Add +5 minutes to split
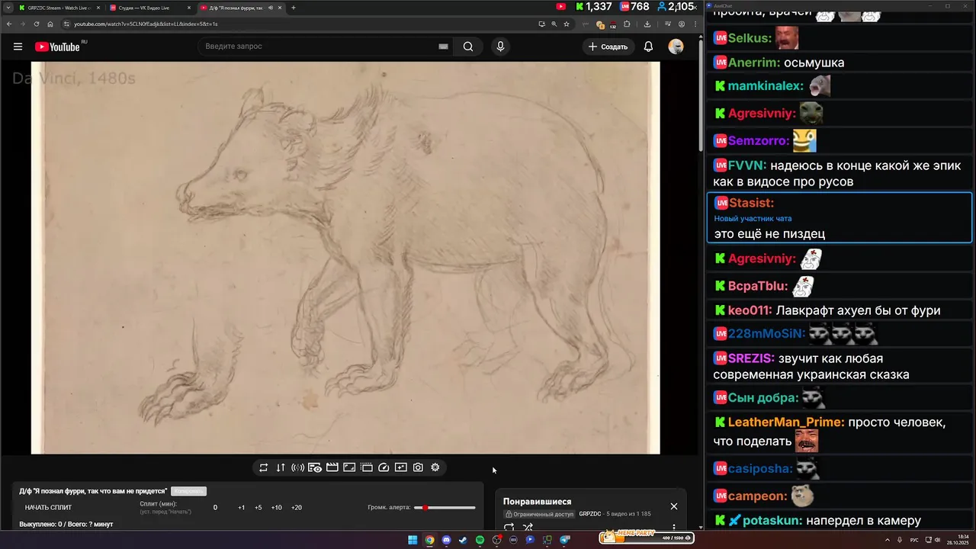976x549 pixels. click(258, 508)
